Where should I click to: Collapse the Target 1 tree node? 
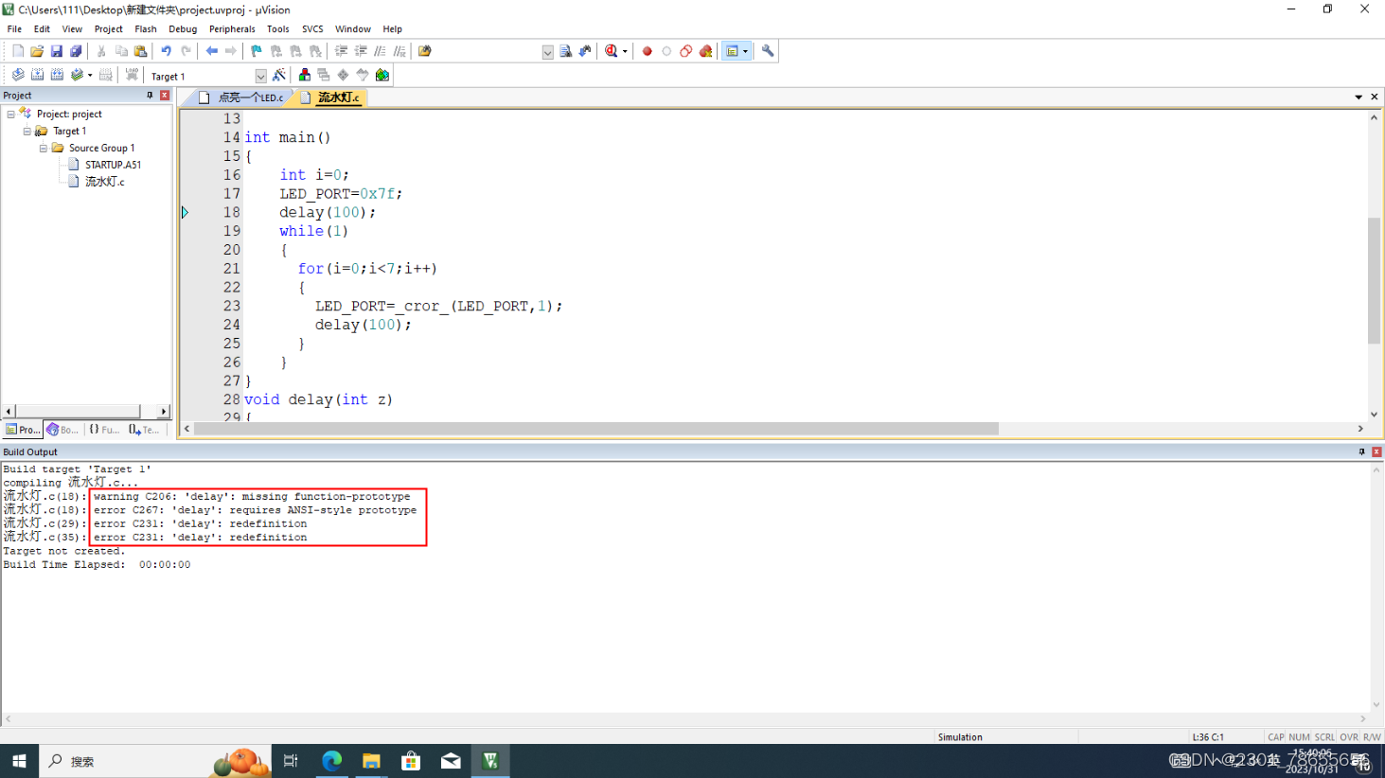pos(27,131)
